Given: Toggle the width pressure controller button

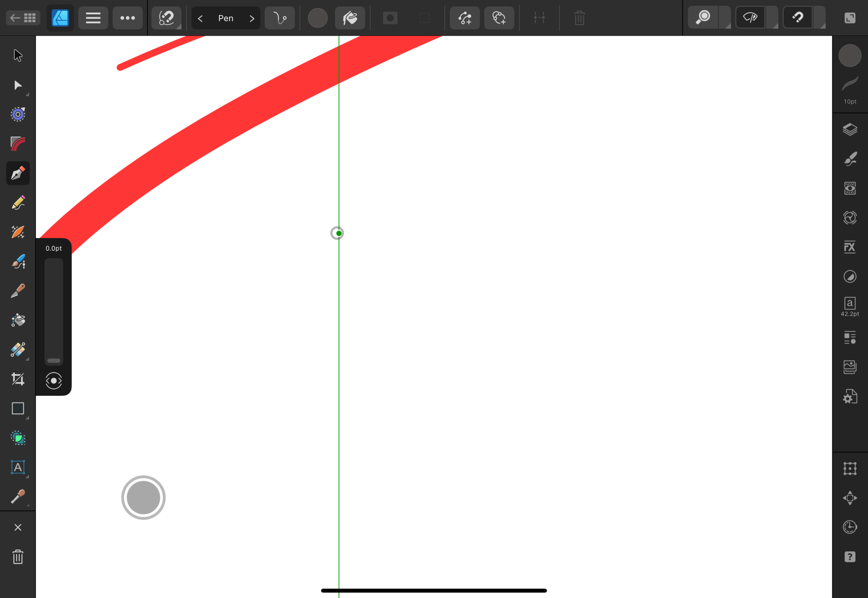Looking at the screenshot, I should (54, 381).
